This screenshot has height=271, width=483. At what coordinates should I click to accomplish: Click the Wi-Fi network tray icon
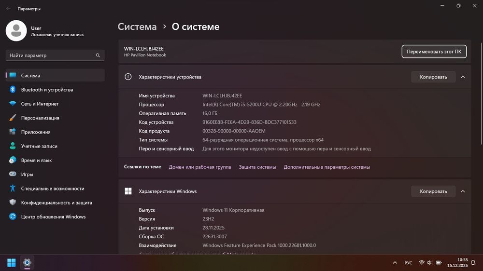tap(422, 263)
